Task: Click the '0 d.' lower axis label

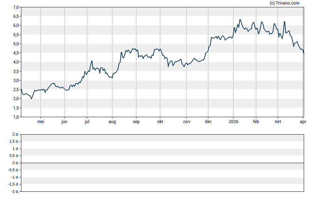Action: [x=16, y=163]
